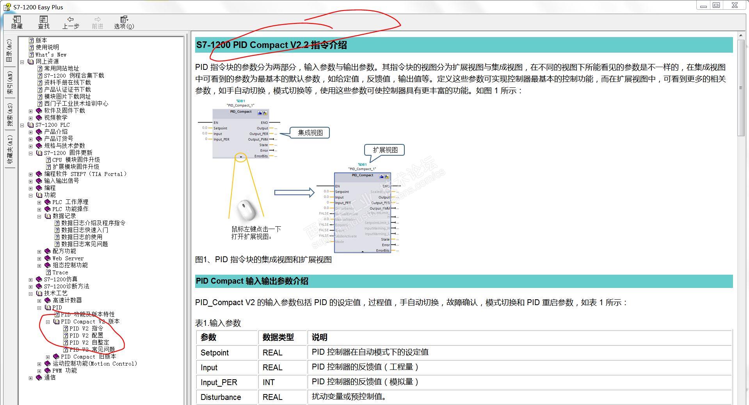Click the Input_PER cell in parameter table
Image resolution: width=749 pixels, height=405 pixels.
[227, 382]
